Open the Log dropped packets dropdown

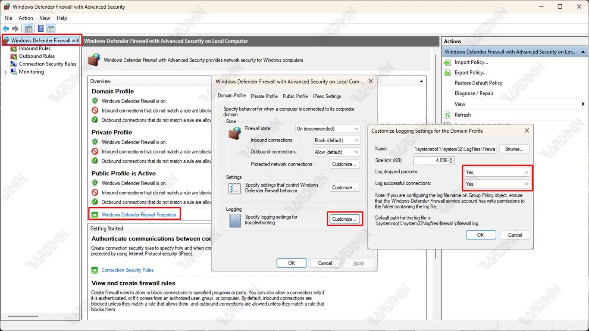497,172
